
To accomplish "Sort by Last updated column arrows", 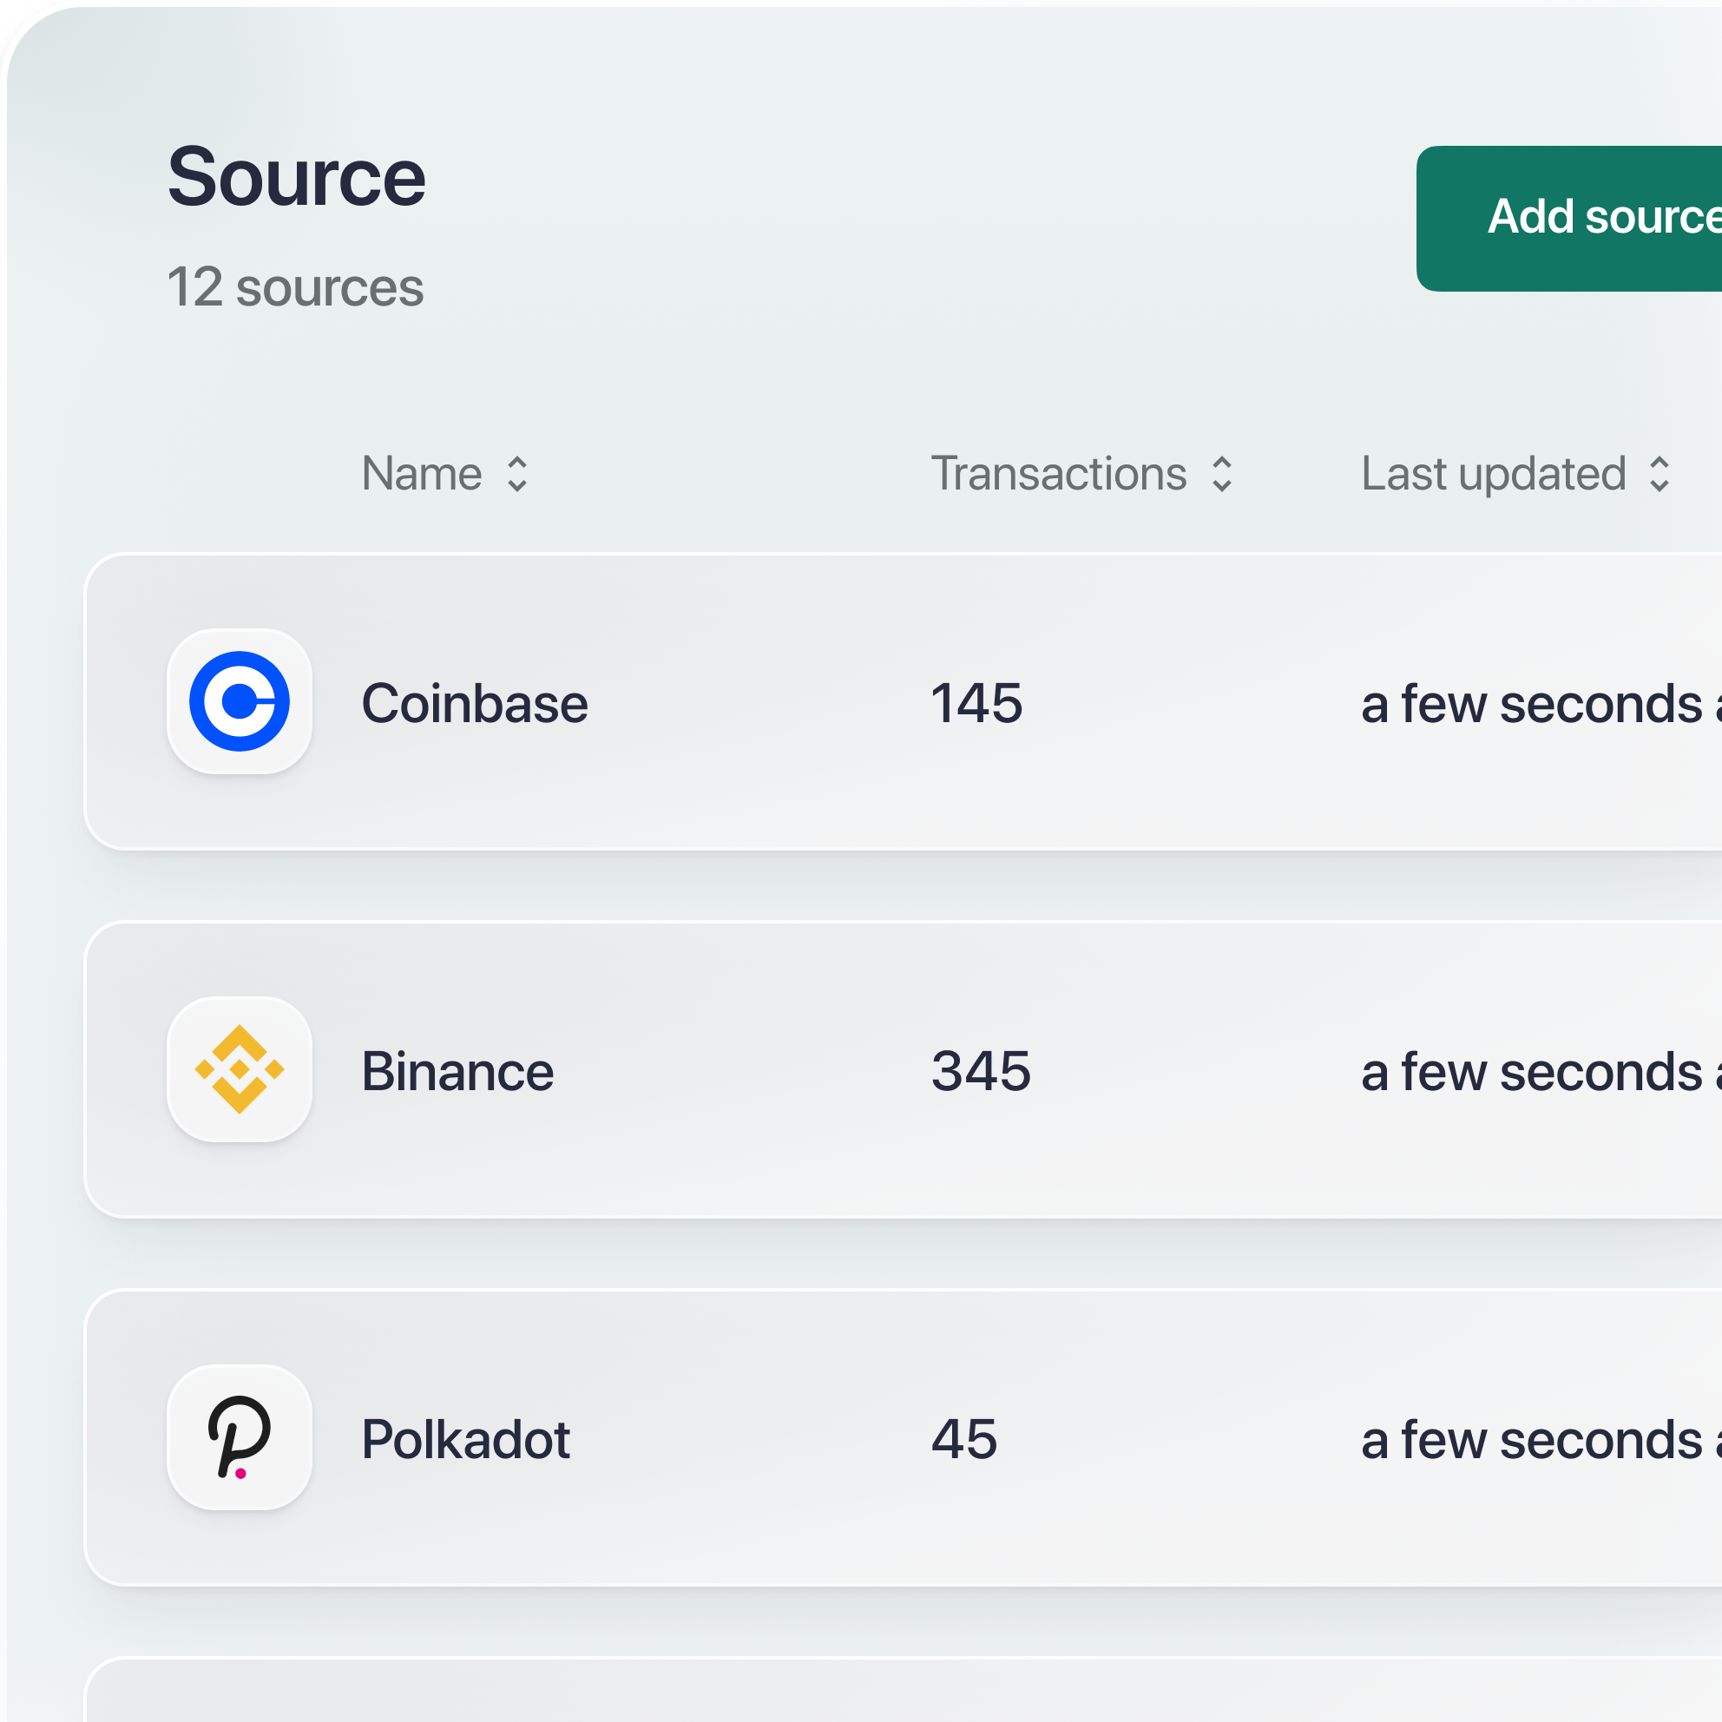I will pyautogui.click(x=1659, y=474).
